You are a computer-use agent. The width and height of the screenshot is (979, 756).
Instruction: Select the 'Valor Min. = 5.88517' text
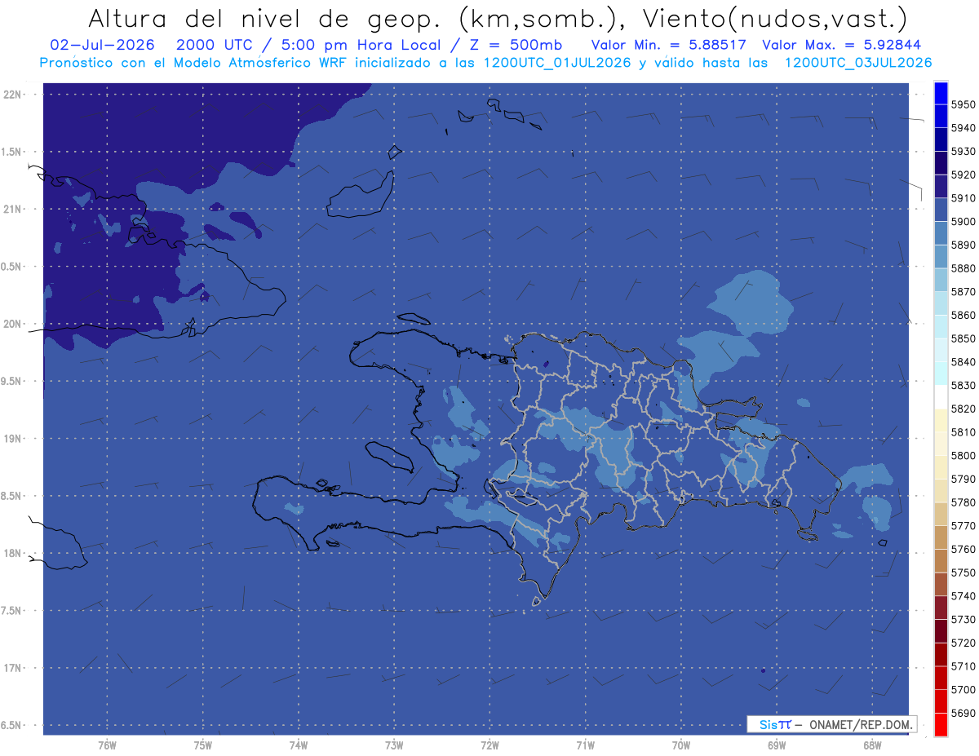pos(669,45)
